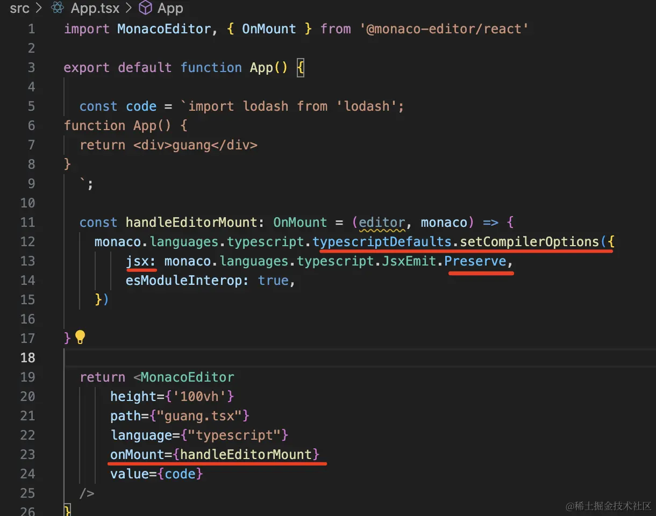656x516 pixels.
Task: Click the jsx property key
Action: pos(137,261)
